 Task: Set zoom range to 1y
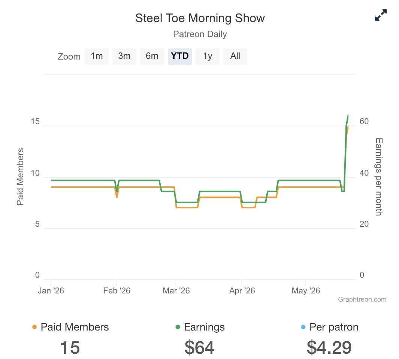click(208, 56)
